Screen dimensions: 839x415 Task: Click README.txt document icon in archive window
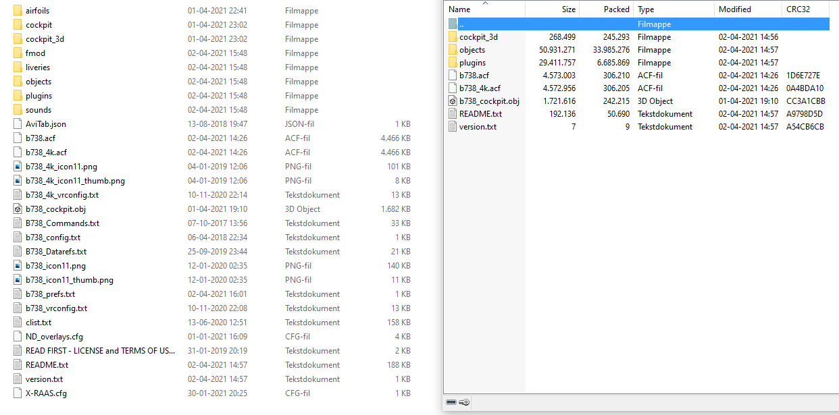tap(453, 114)
